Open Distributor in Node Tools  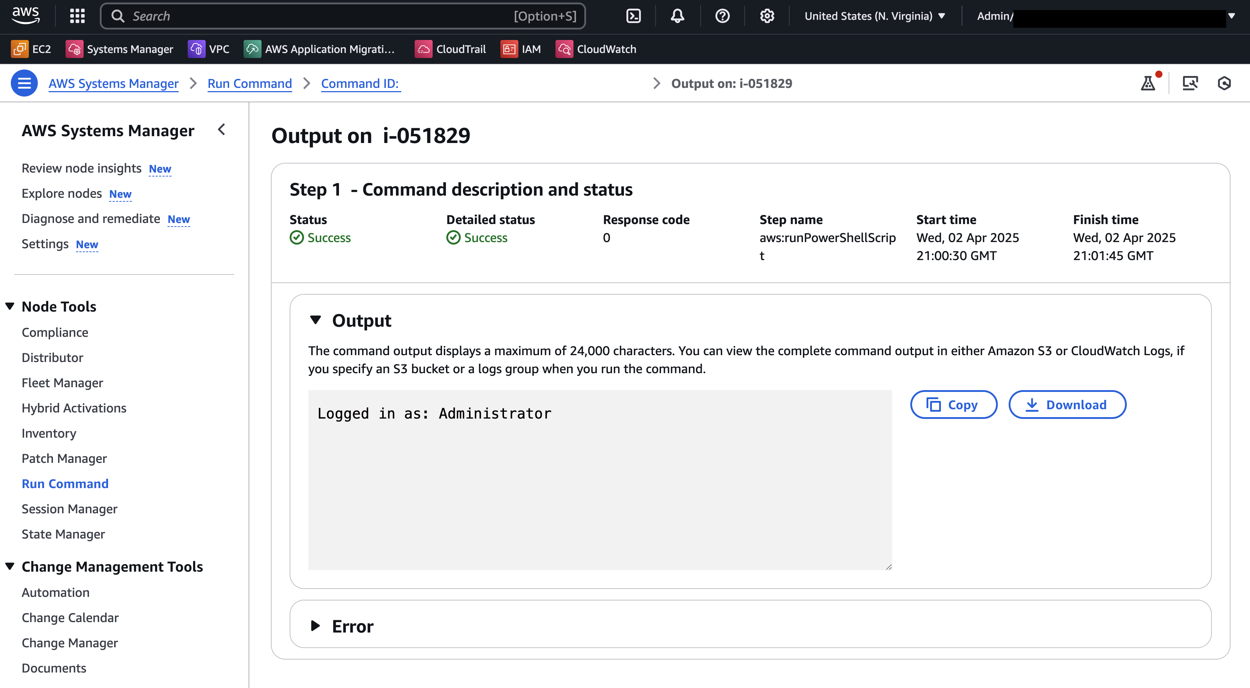pyautogui.click(x=52, y=358)
